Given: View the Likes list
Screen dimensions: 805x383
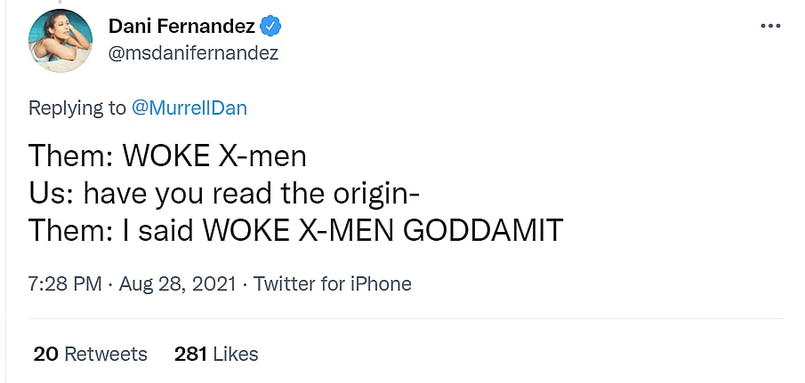Looking at the screenshot, I should [236, 354].
